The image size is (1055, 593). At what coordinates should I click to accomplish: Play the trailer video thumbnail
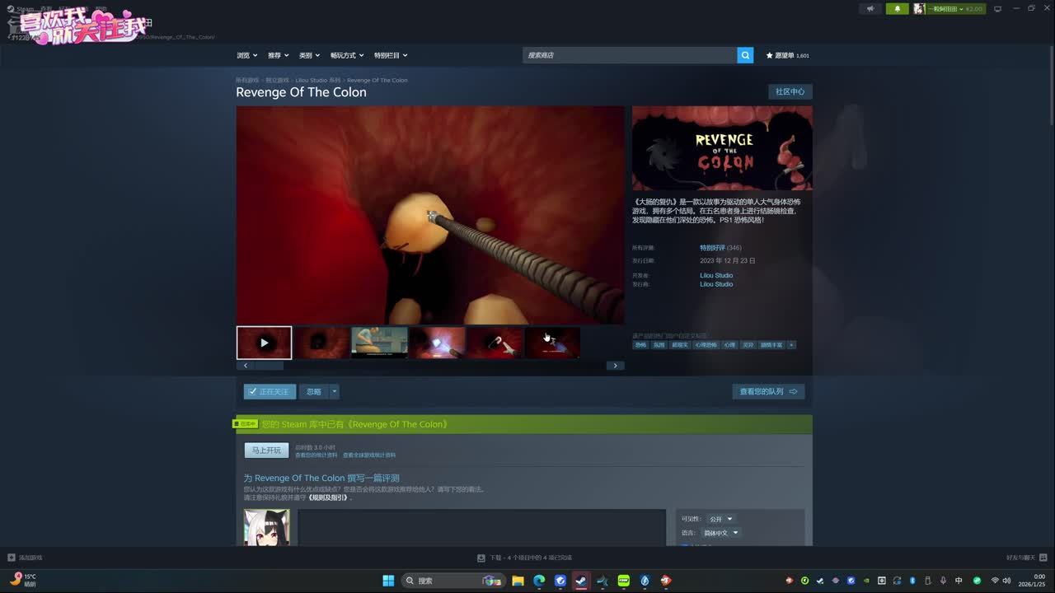pyautogui.click(x=264, y=343)
